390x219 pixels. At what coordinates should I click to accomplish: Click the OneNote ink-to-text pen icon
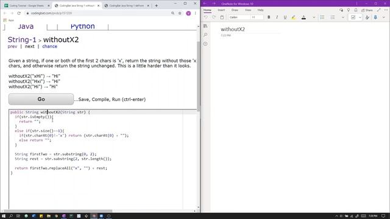click(367, 18)
